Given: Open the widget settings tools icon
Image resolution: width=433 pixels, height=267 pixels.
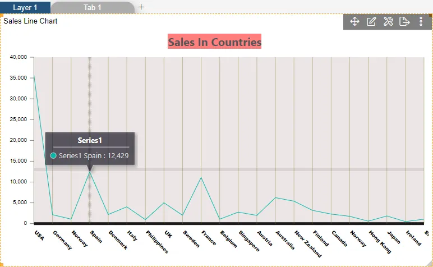Looking at the screenshot, I should pos(388,22).
